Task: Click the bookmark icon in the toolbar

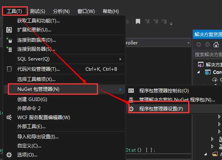Action: click(x=138, y=22)
